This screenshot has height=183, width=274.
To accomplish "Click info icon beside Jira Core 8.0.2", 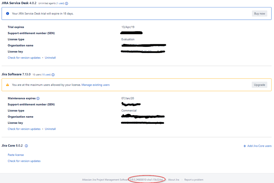I will tap(26, 146).
